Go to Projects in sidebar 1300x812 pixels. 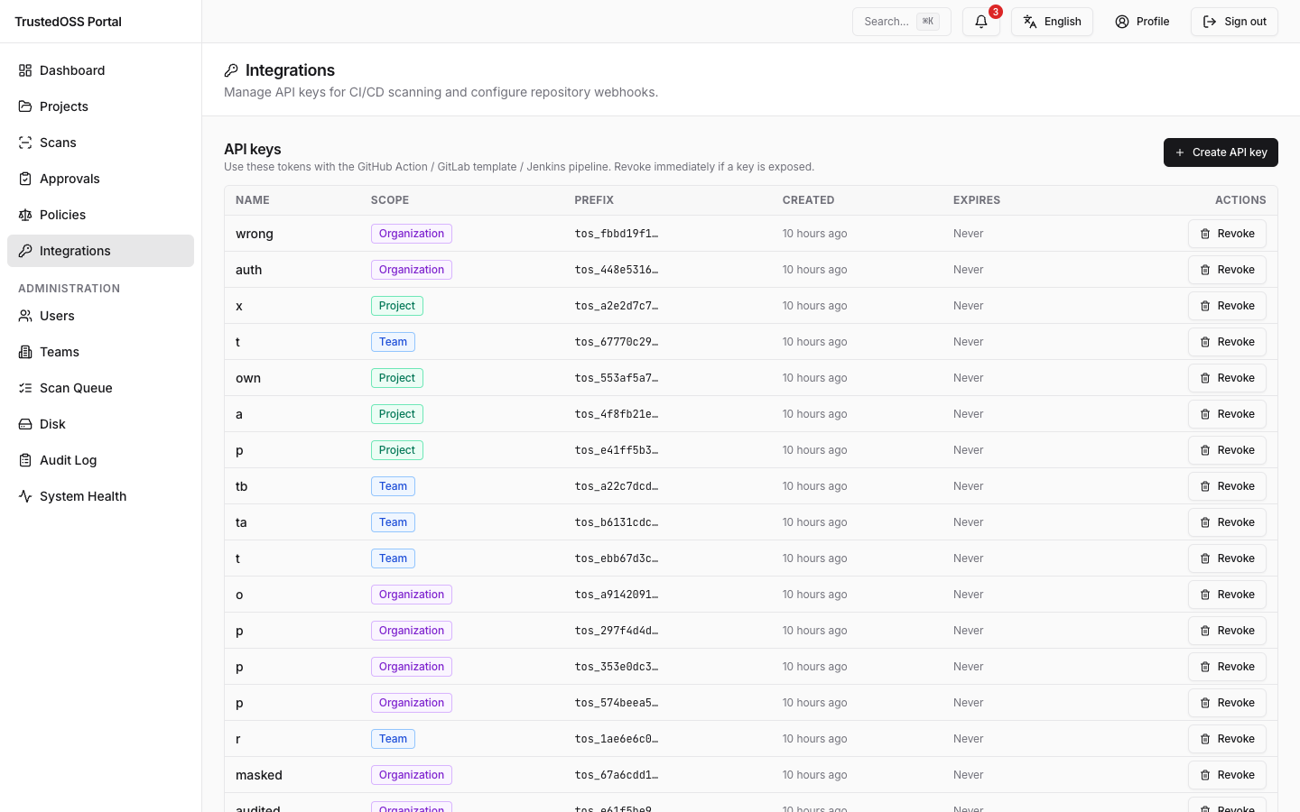(x=100, y=106)
